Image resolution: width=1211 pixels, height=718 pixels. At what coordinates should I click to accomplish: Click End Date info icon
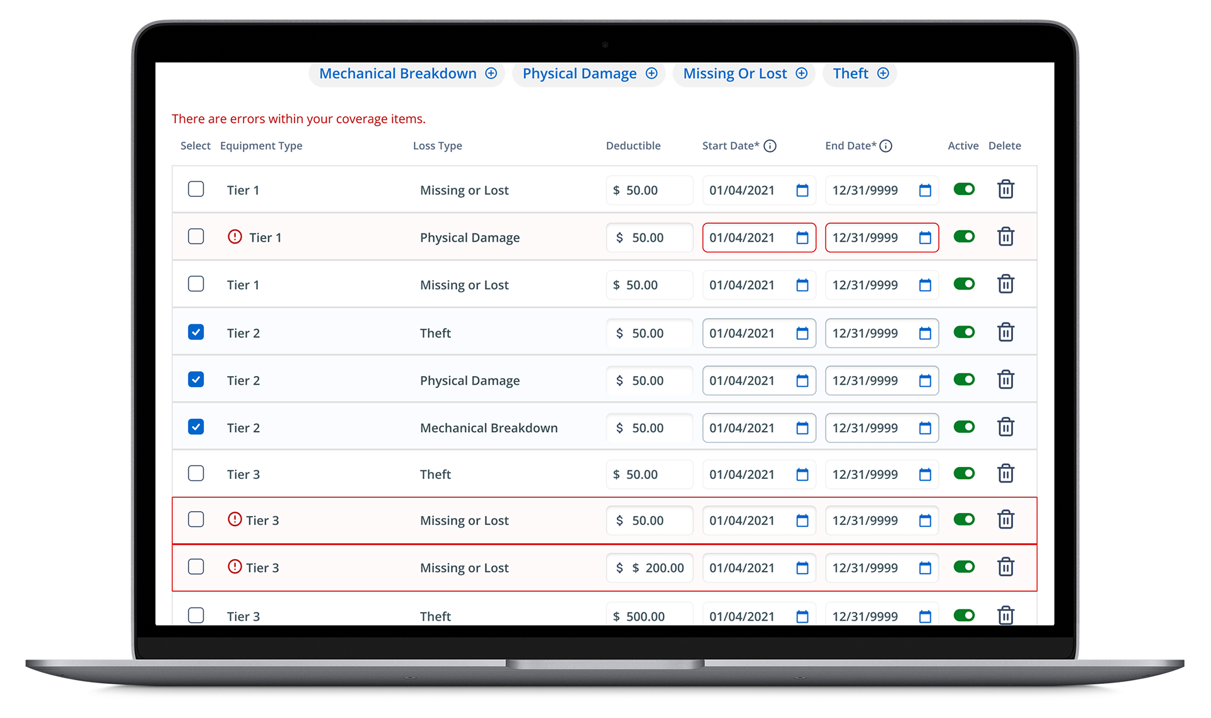point(886,146)
